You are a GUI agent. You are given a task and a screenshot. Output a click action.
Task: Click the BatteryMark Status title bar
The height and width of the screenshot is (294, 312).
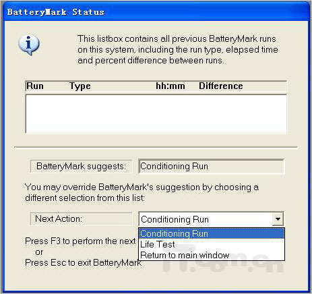click(156, 12)
